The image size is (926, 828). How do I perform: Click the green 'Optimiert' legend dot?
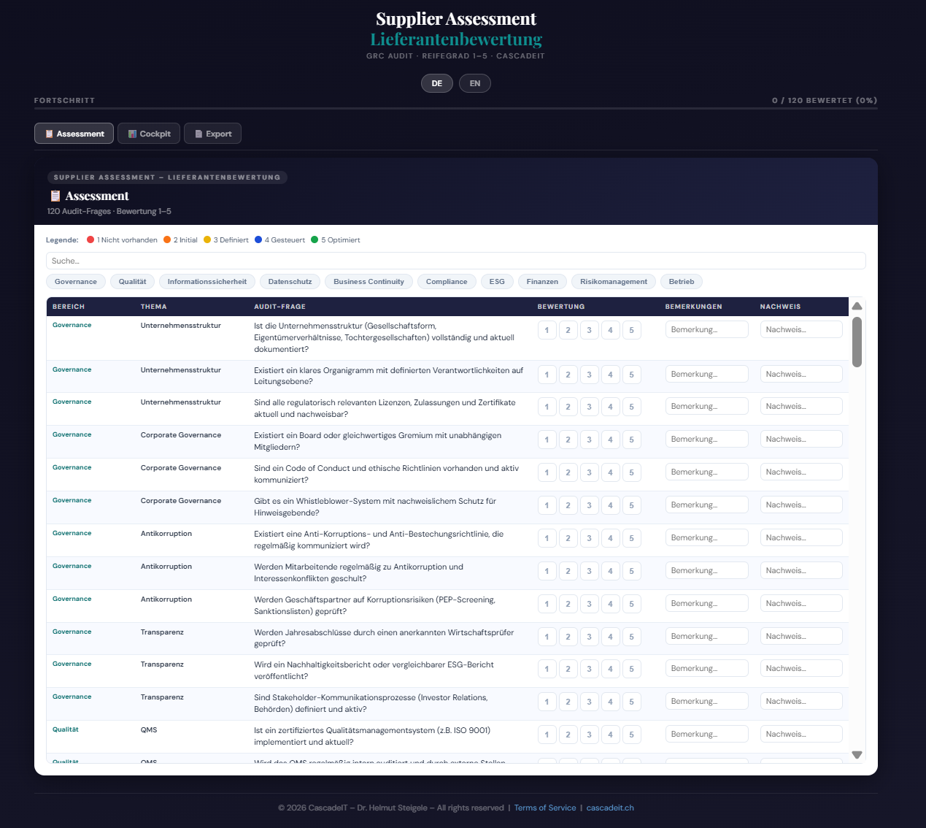pyautogui.click(x=315, y=239)
